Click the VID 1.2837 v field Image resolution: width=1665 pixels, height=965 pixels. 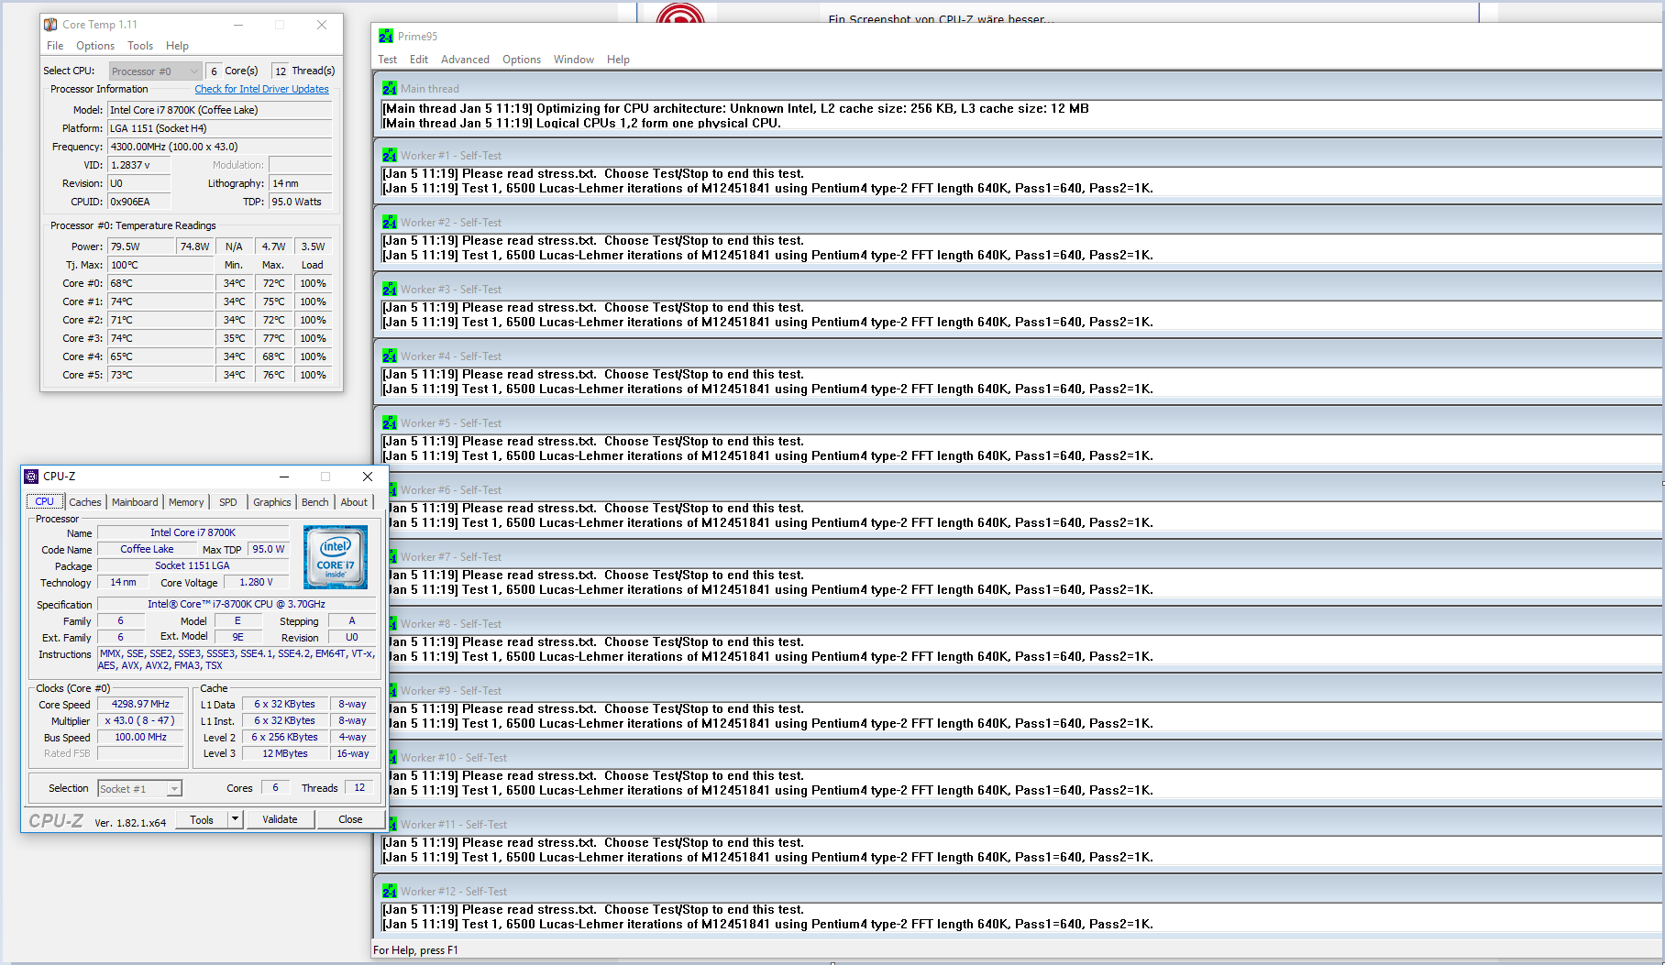[x=141, y=165]
